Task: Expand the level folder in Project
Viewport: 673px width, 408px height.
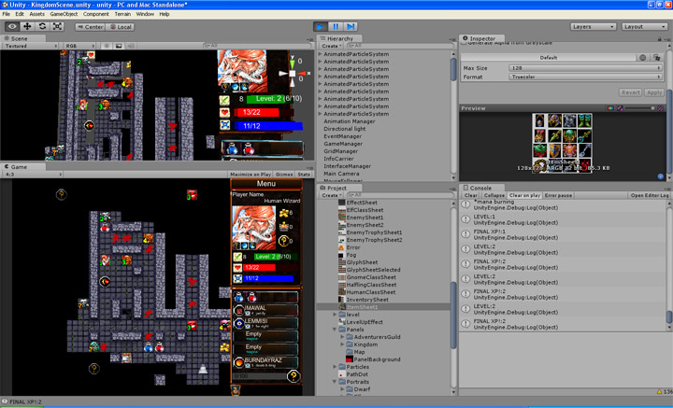Action: 335,315
